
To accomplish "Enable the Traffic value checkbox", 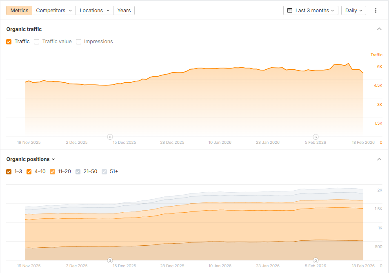I will click(37, 42).
